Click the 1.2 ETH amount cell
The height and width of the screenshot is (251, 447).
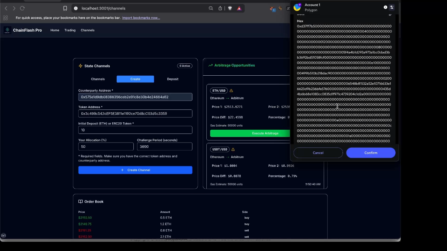[x=166, y=224]
